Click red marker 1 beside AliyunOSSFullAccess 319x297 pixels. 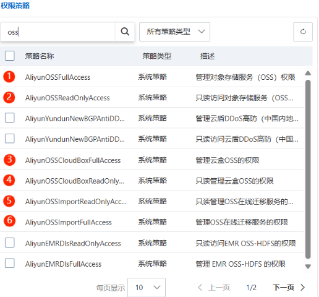click(9, 77)
